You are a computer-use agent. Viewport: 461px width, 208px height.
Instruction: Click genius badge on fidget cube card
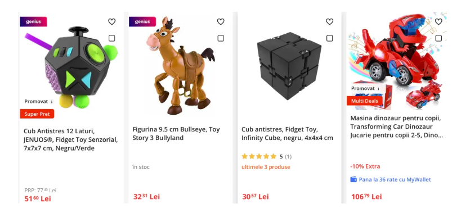tap(34, 22)
